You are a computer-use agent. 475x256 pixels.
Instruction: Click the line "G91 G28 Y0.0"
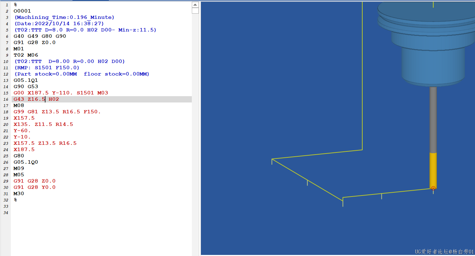point(35,187)
